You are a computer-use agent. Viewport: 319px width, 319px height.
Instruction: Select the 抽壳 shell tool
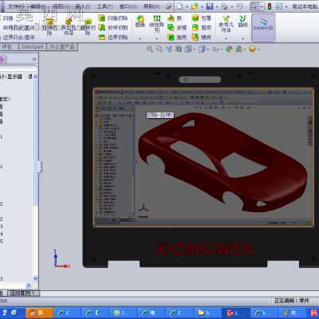click(177, 37)
